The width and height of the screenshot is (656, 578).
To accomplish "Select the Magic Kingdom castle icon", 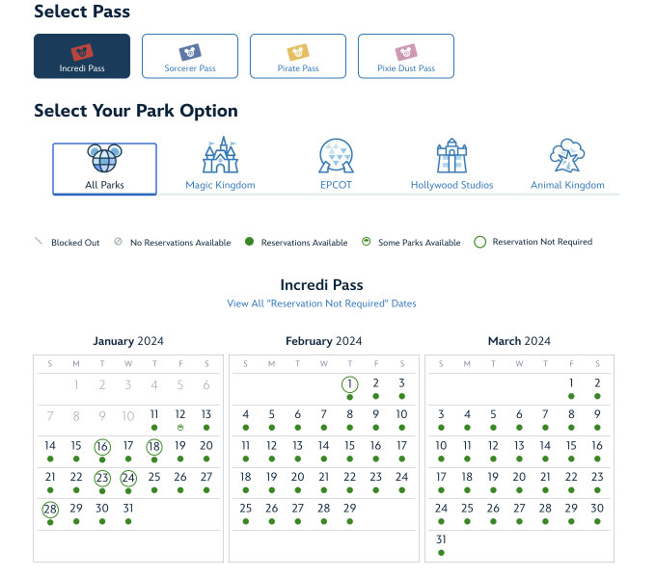I will pyautogui.click(x=220, y=156).
